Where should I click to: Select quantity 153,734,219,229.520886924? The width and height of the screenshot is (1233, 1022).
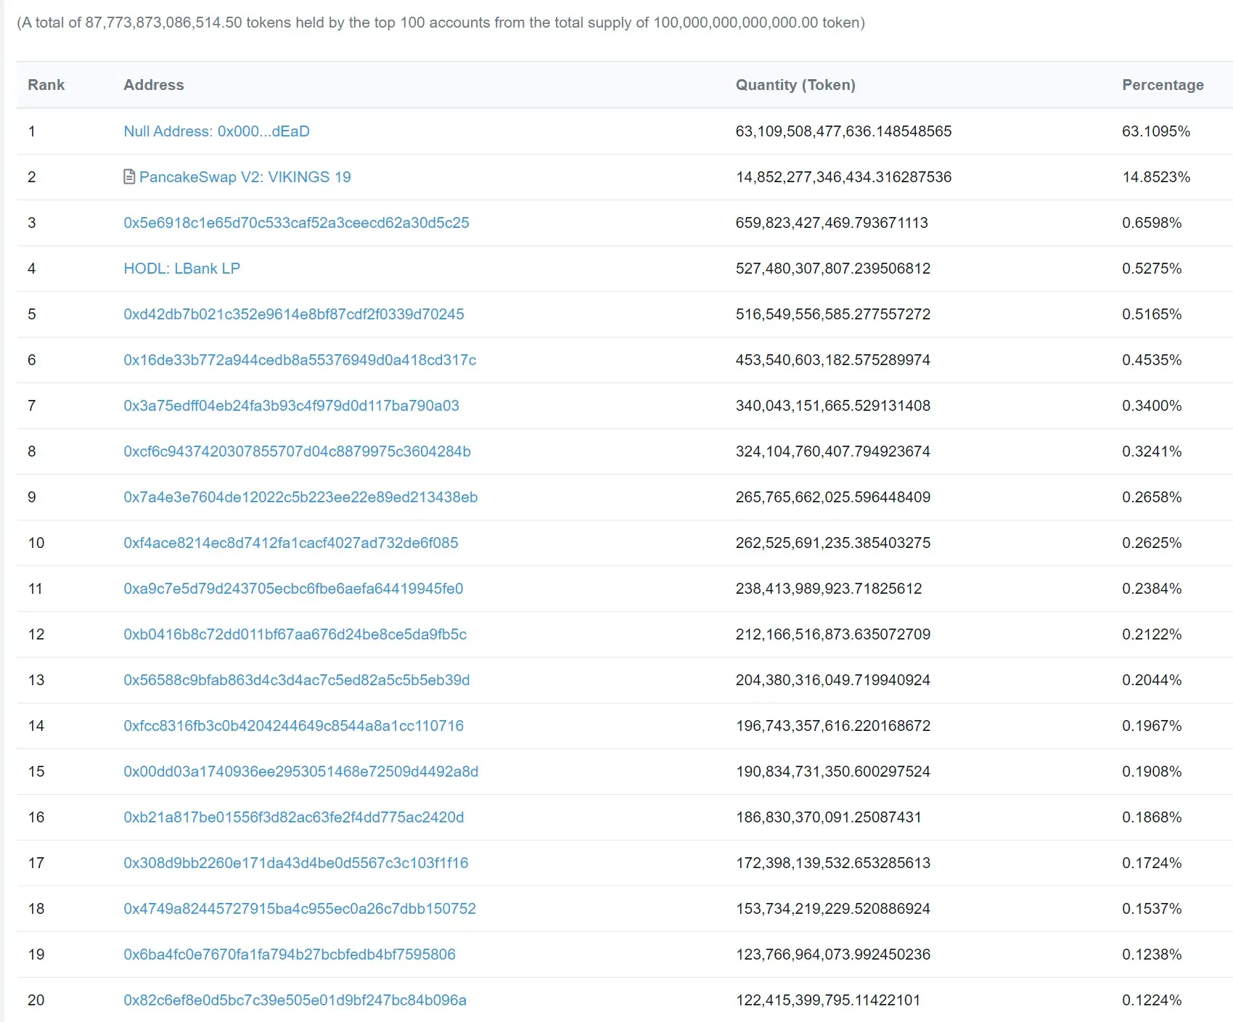(833, 909)
